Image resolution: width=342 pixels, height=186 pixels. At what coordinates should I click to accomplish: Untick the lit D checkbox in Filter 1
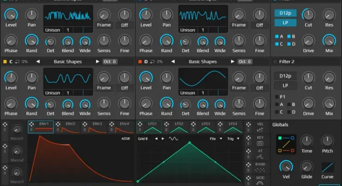pos(289,44)
